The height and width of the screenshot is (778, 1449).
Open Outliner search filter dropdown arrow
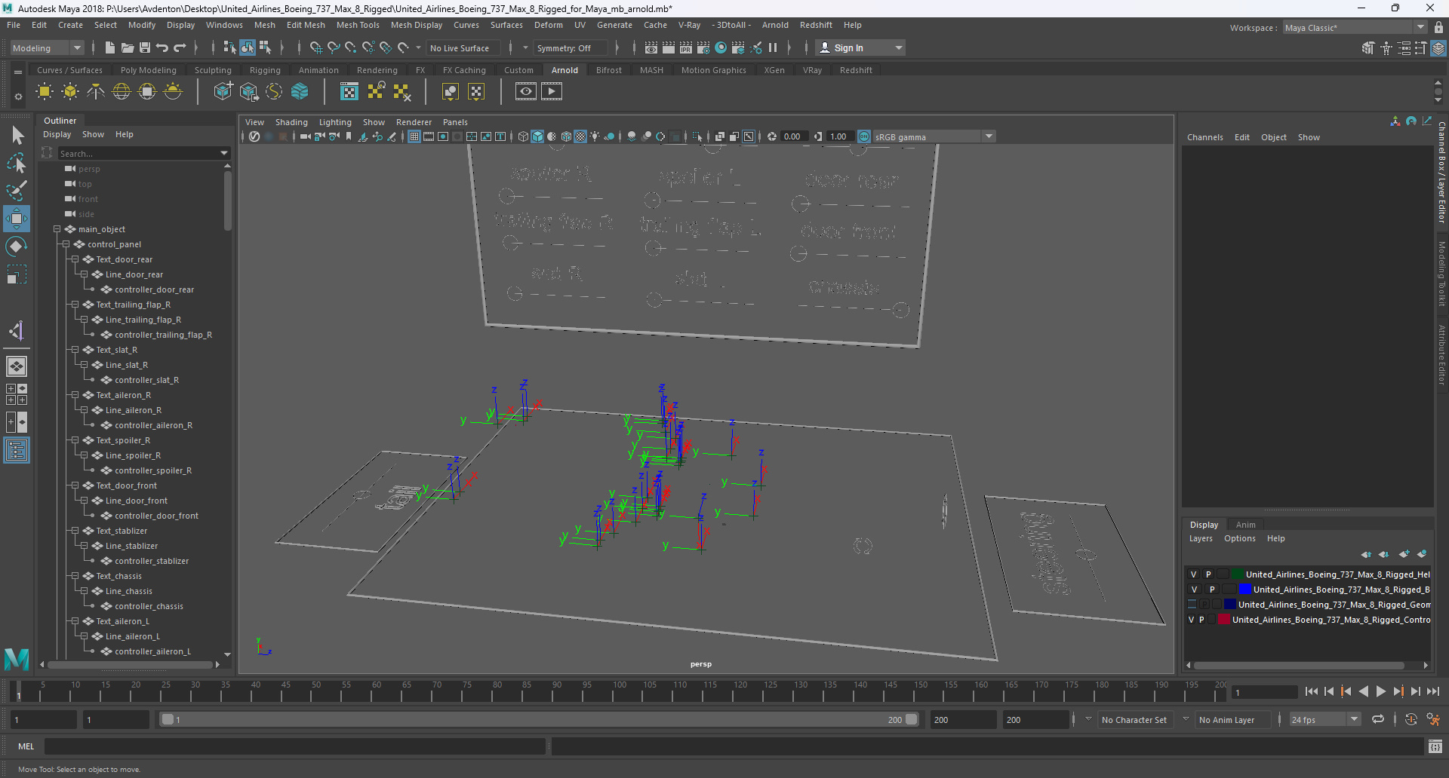[x=224, y=153]
